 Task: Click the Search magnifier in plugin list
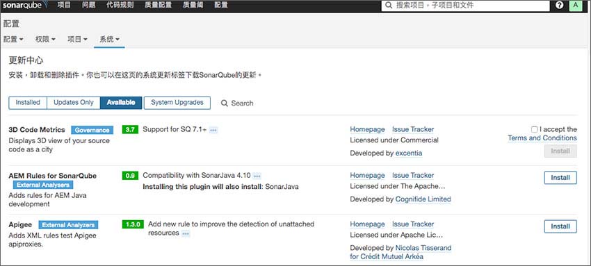pyautogui.click(x=225, y=103)
